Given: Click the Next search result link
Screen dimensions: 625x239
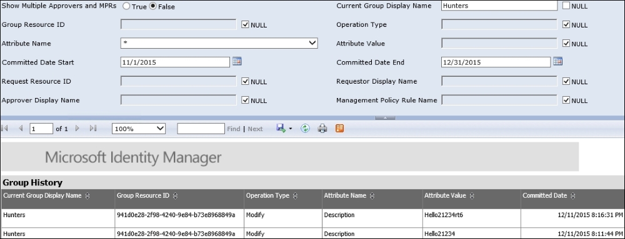Looking at the screenshot, I should tap(255, 129).
